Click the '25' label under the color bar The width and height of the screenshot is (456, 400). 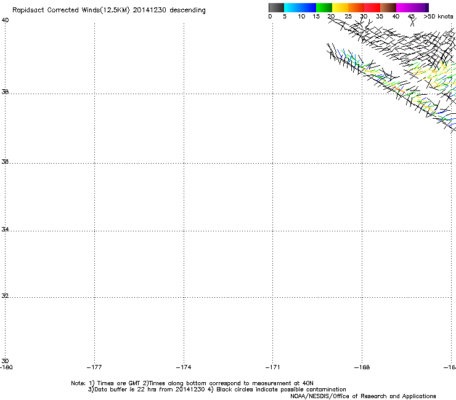point(348,17)
